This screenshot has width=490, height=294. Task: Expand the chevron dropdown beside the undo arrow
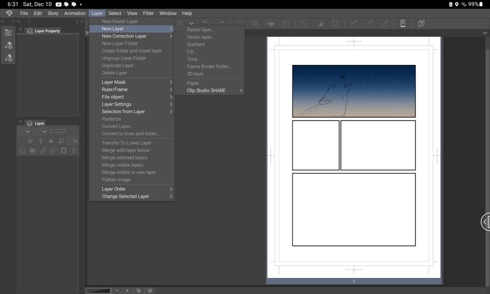(x=191, y=23)
